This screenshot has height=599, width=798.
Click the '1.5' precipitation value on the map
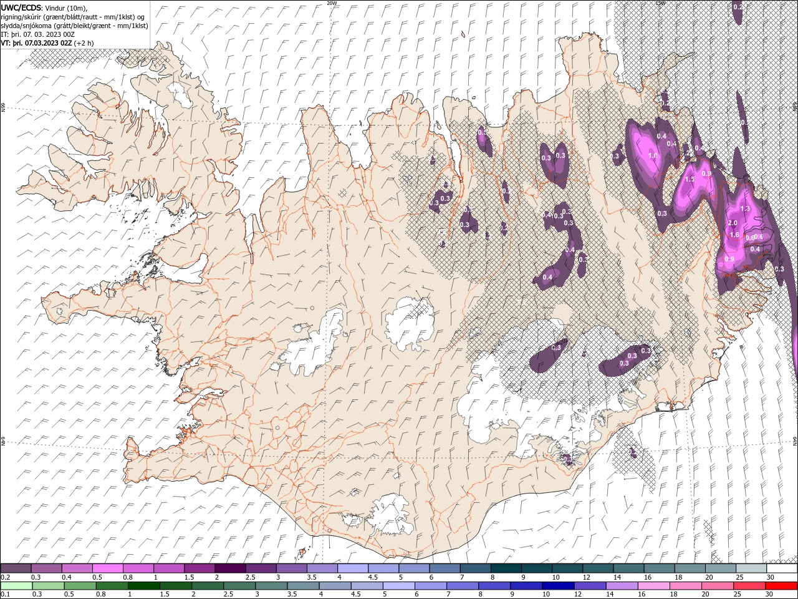(690, 179)
